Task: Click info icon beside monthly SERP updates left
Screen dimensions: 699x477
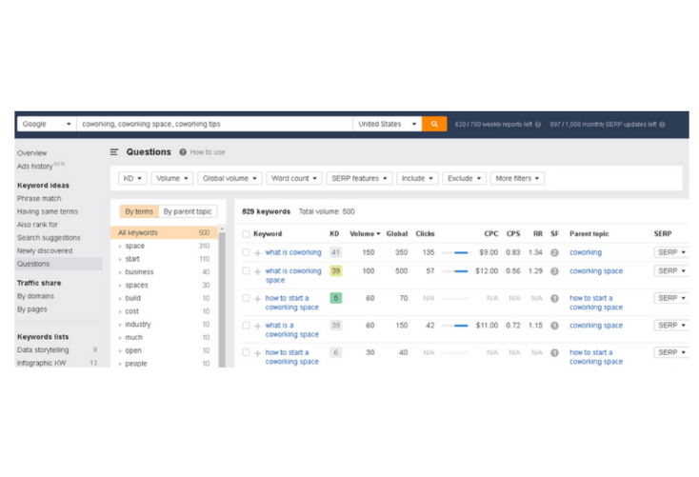Action: (x=661, y=124)
